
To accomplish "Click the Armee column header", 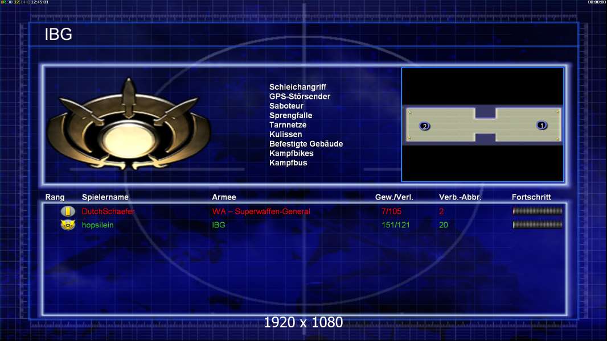I will click(x=224, y=197).
